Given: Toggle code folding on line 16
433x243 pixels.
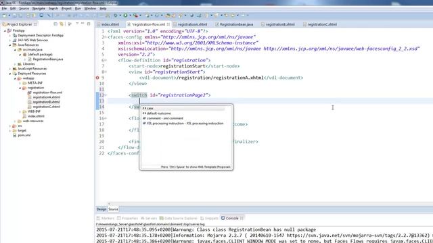Looking at the screenshot, I should 106,119.
